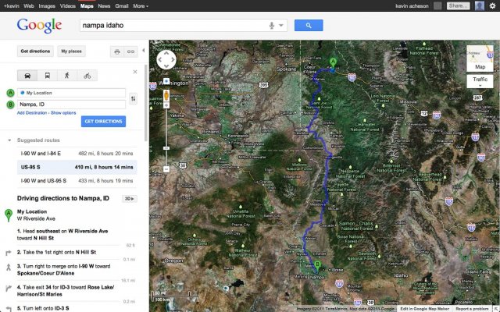Screen dimensions: 500x312
Task: Select bicycling directions icon
Action: click(x=87, y=76)
